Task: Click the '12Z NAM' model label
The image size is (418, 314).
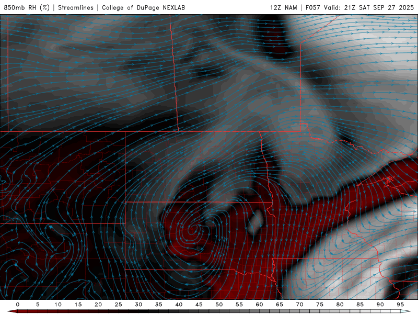Action: pos(283,7)
